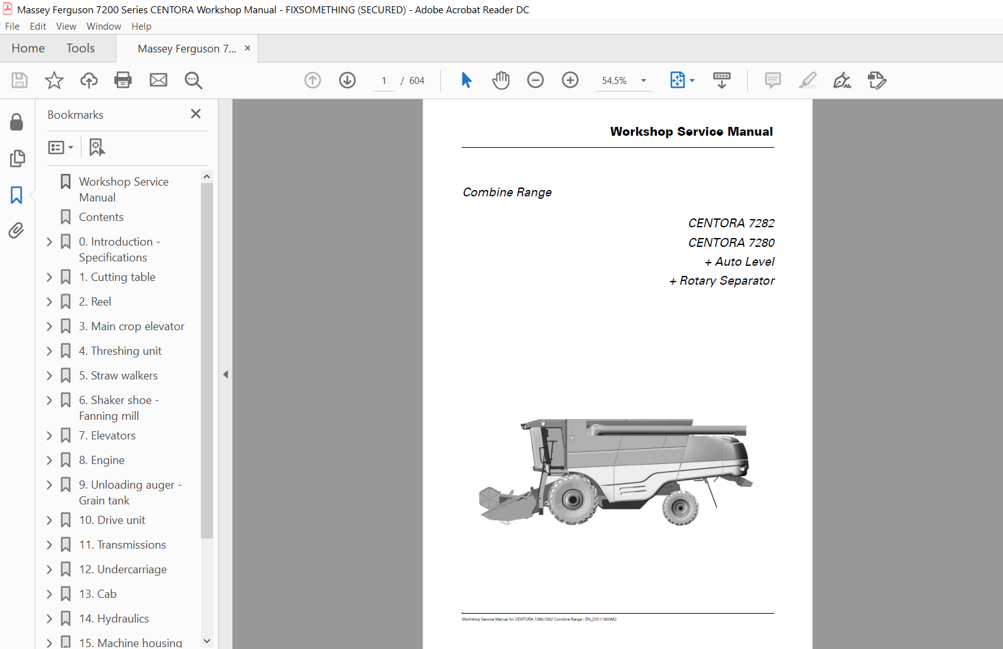
Task: Open the 13. Cab bookmark
Action: click(x=98, y=594)
